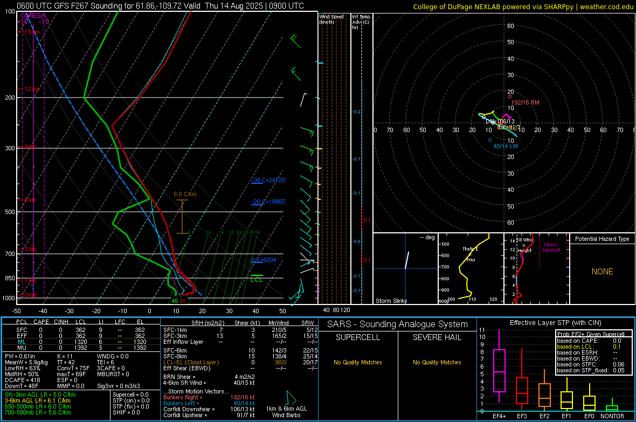Viewport: 636px width, 422px height.
Task: Click the 'SigSvr = 0 m3/s3' value
Action: tap(119, 386)
